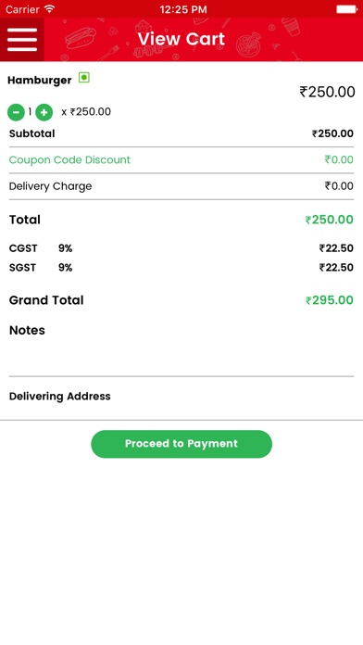The height and width of the screenshot is (645, 363).
Task: Tap the green Total amount ₹250.00
Action: pyautogui.click(x=330, y=220)
